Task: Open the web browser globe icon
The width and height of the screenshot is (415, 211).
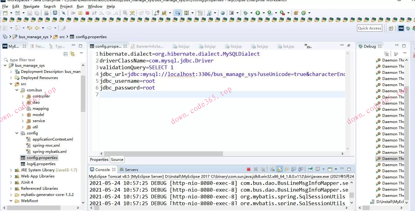Action: coord(223,13)
